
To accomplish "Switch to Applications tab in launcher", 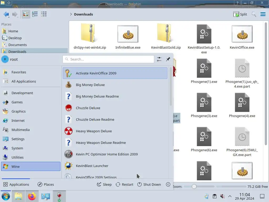I will (16, 184).
